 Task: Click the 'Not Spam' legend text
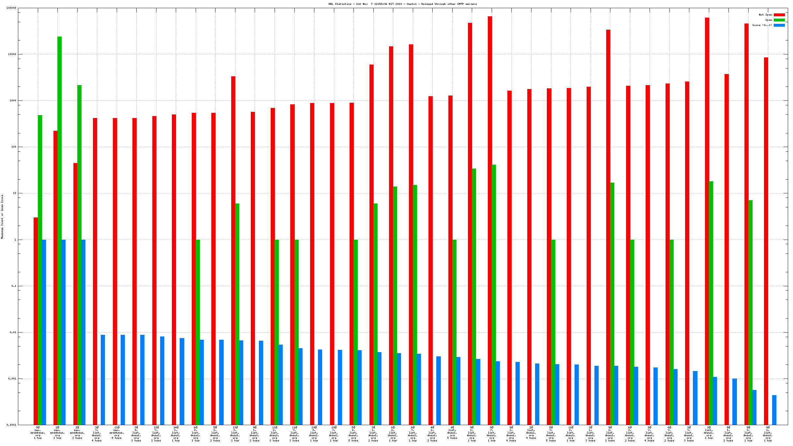click(x=765, y=15)
